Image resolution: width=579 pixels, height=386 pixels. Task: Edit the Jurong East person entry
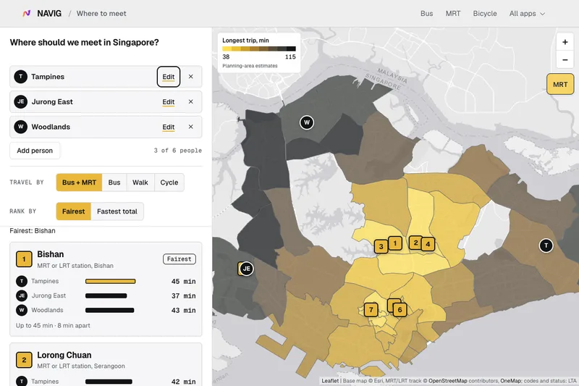coord(169,102)
